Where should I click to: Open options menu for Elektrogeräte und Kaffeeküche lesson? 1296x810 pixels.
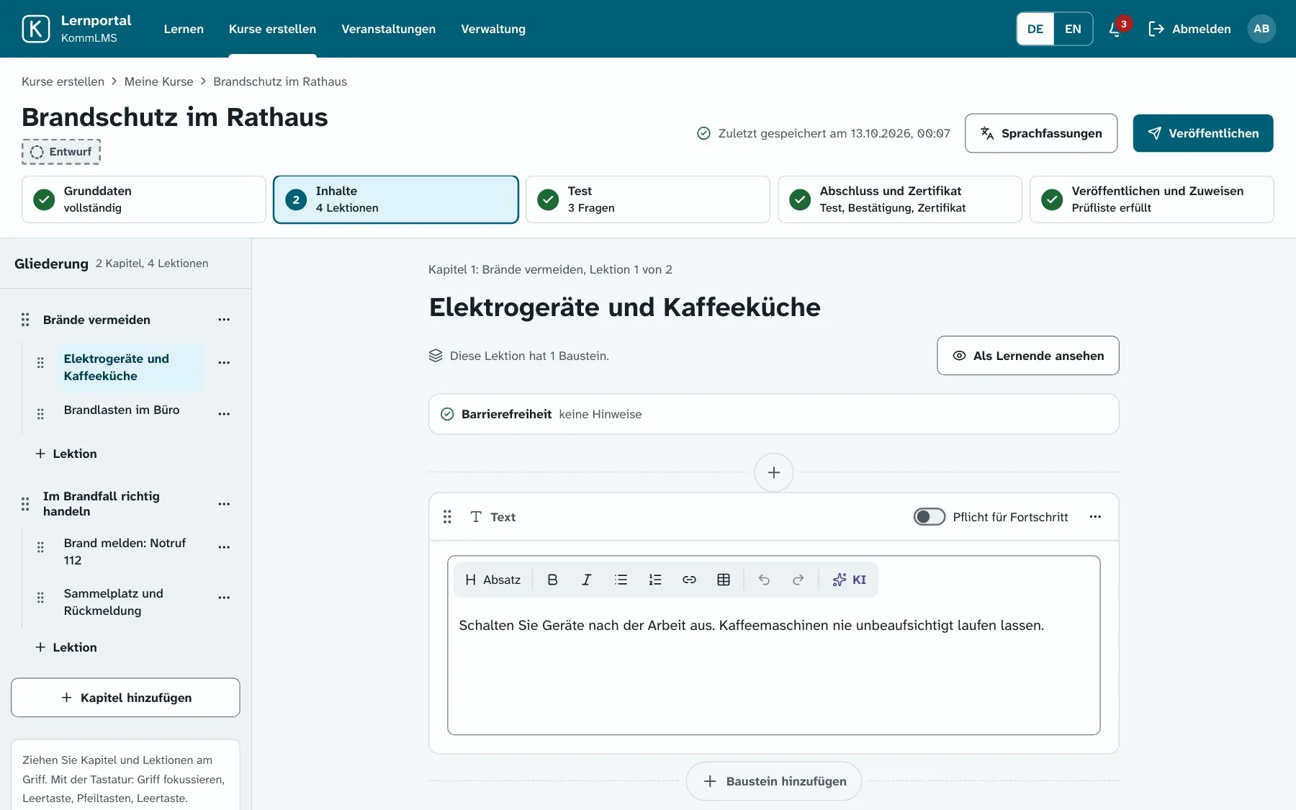point(224,363)
